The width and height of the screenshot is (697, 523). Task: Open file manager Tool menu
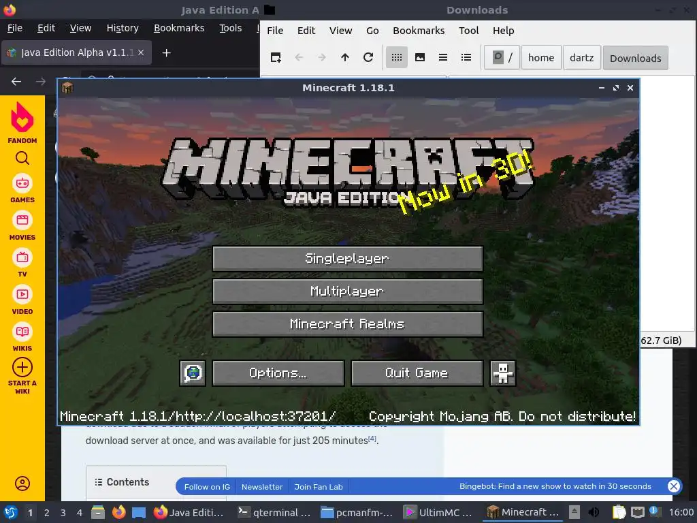tap(469, 31)
